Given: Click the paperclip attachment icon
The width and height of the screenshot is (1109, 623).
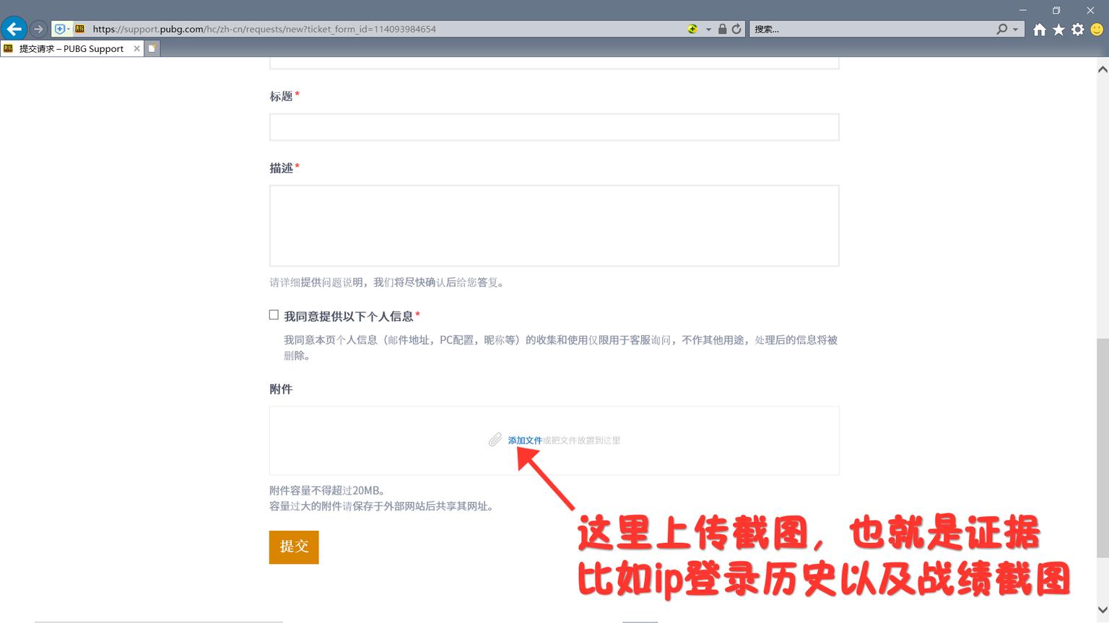Looking at the screenshot, I should 495,440.
